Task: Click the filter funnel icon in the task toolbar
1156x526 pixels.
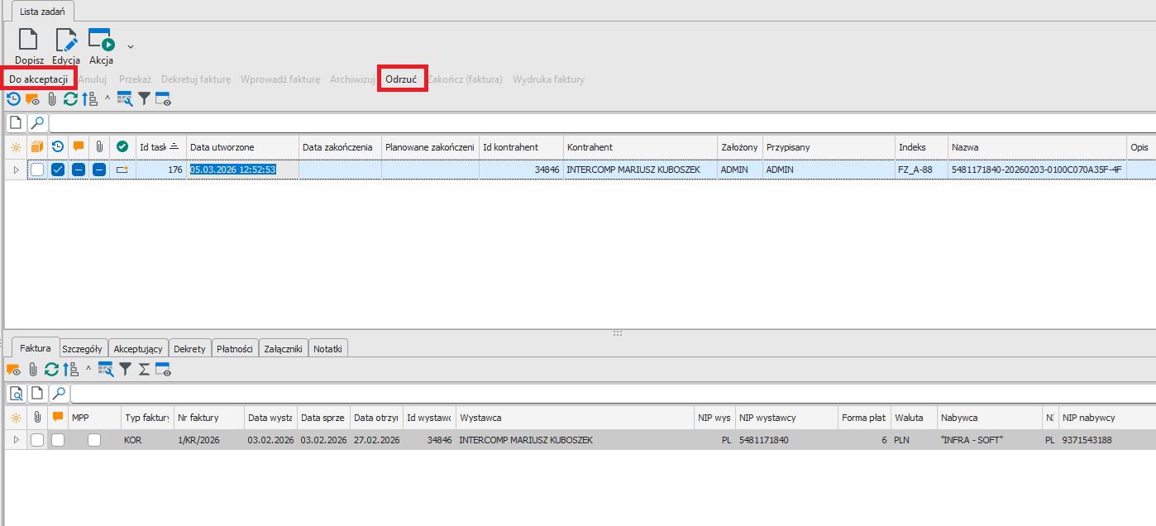Action: (x=144, y=99)
